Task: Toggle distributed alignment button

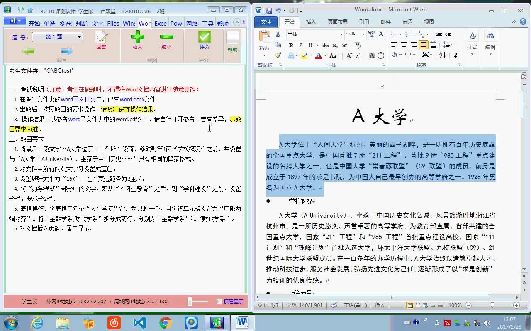Action: 433,45
